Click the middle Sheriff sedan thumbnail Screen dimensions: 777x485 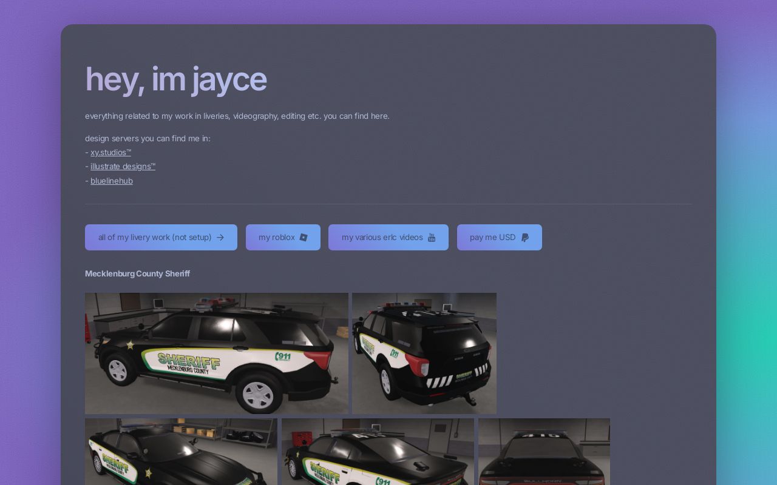pos(378,452)
